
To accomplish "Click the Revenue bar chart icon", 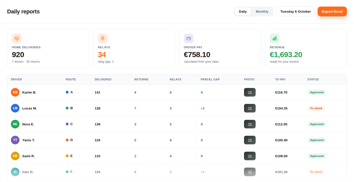I will [x=275, y=38].
